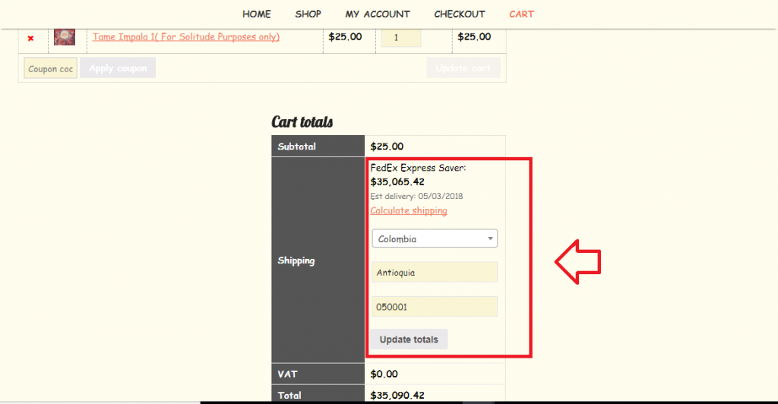Click the Cart totals heading
This screenshot has height=404, width=778.
coord(302,122)
